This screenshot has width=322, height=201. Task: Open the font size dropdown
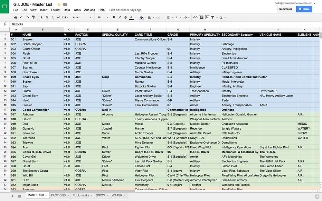coord(102,17)
